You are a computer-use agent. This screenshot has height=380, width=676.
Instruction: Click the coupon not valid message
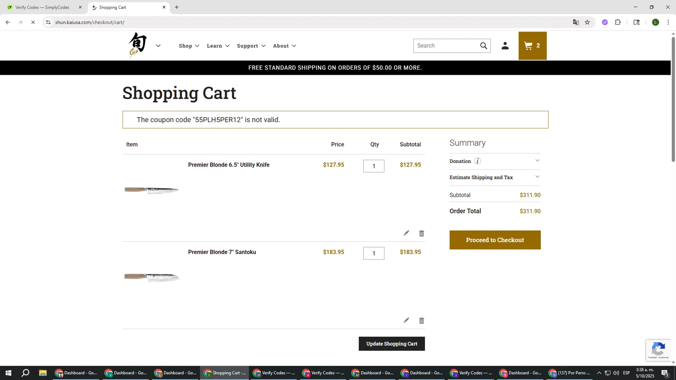point(335,120)
